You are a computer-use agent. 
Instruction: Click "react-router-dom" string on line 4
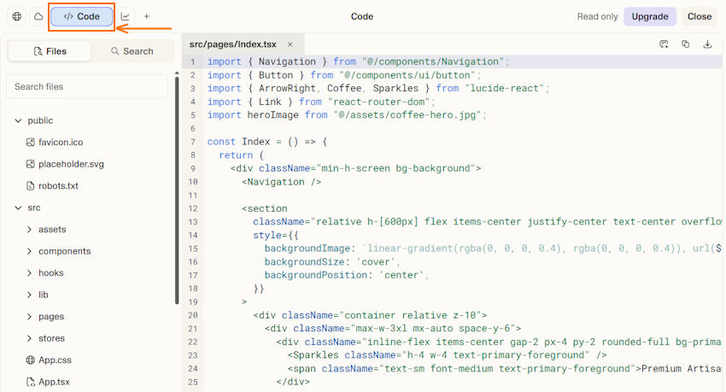click(x=378, y=102)
